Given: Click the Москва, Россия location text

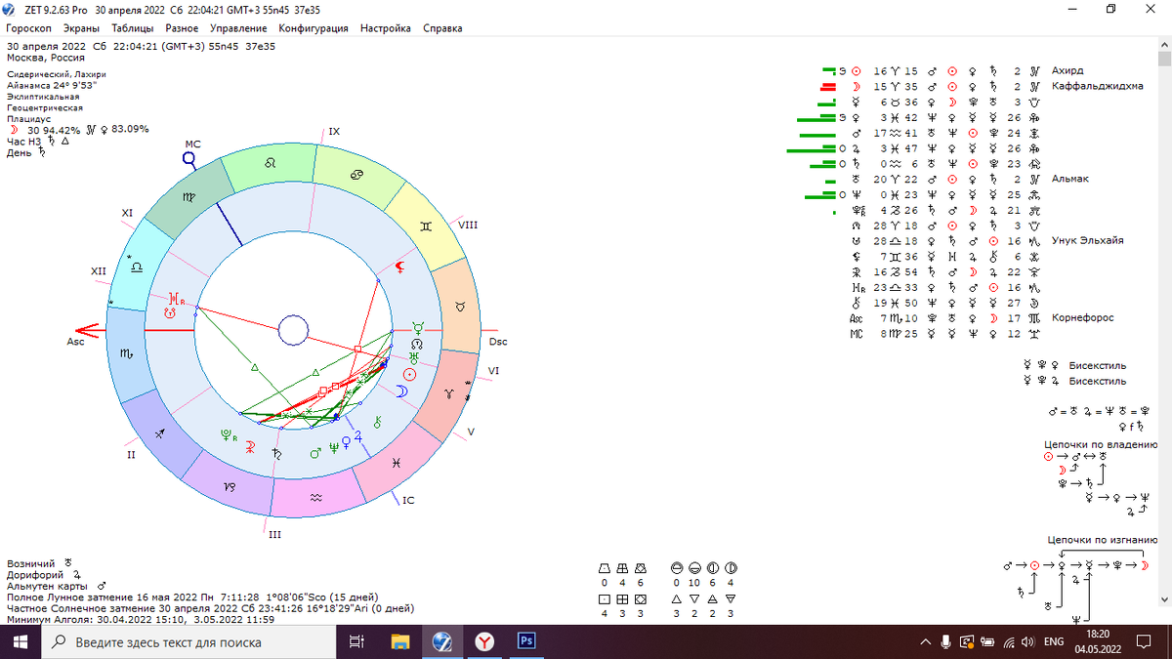Looking at the screenshot, I should [45, 58].
